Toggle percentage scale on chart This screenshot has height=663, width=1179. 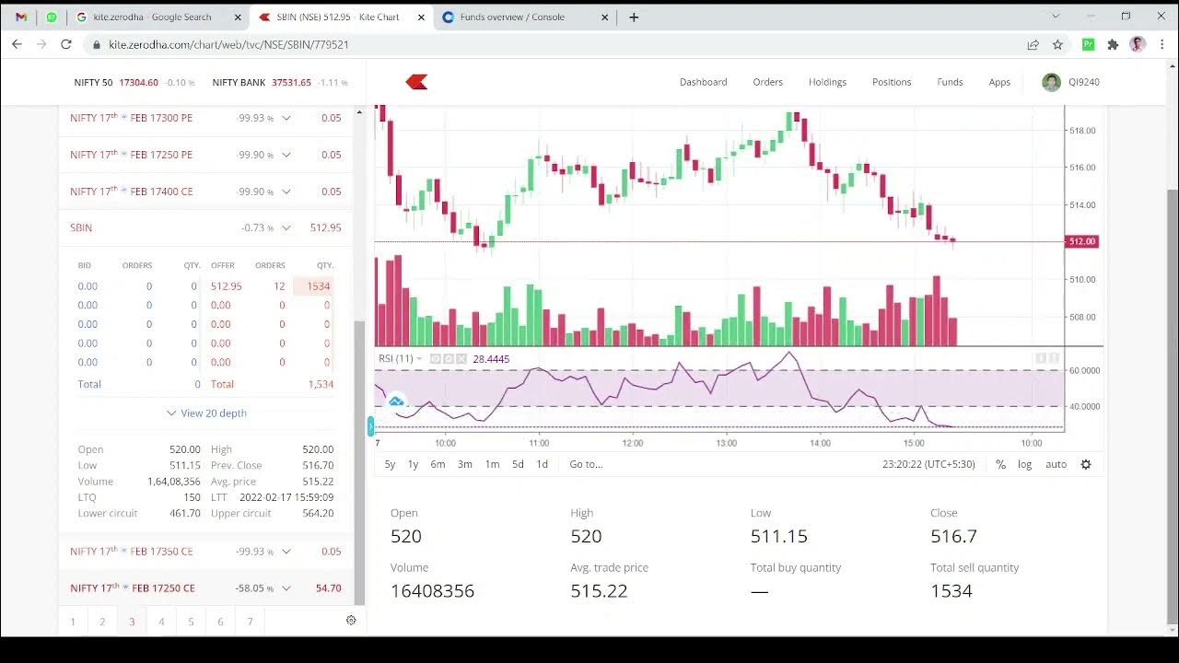(x=1000, y=464)
